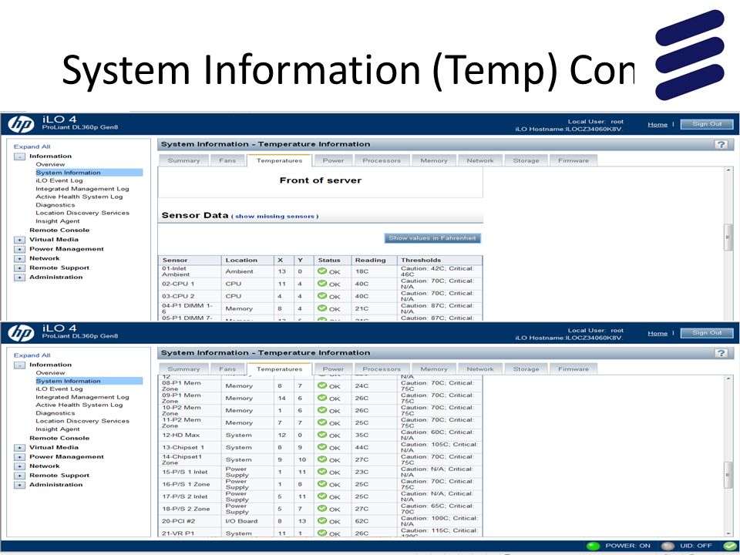Click Show values in Fahrenheit button

click(432, 238)
